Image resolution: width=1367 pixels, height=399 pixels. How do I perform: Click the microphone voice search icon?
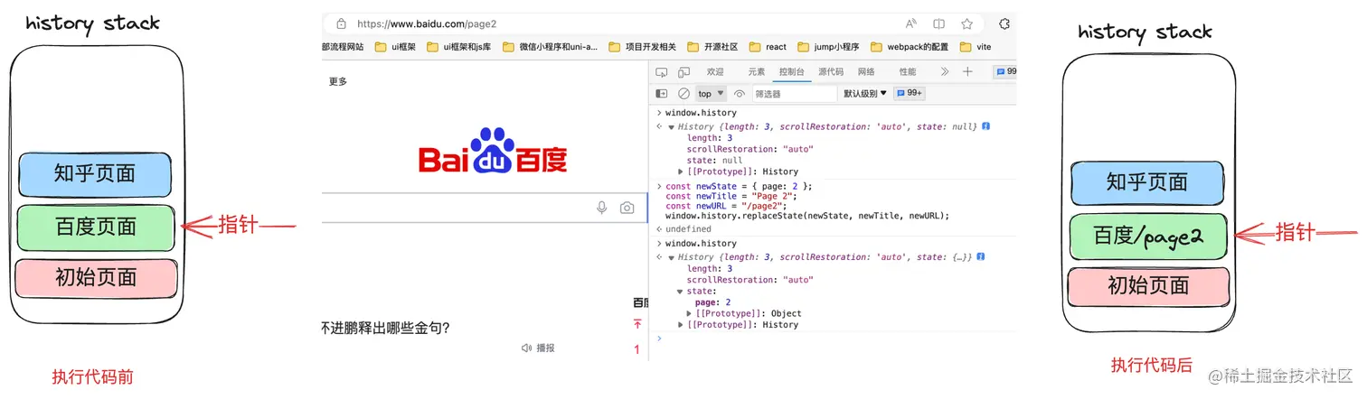tap(601, 208)
